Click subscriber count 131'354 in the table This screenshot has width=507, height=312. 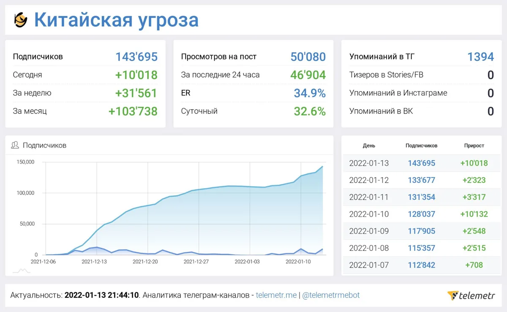point(422,197)
